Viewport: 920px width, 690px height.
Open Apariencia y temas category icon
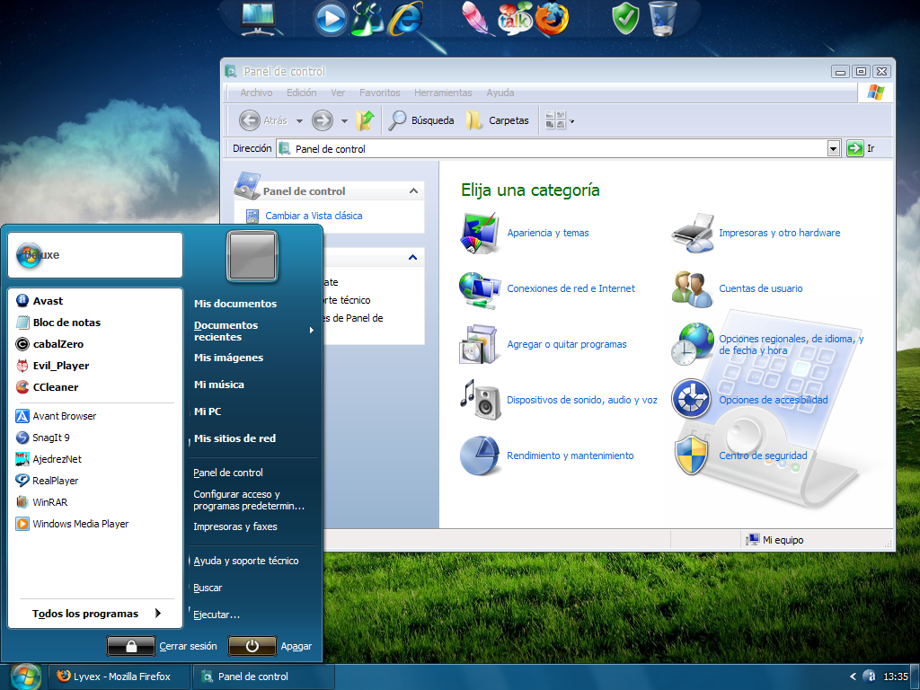pos(479,234)
